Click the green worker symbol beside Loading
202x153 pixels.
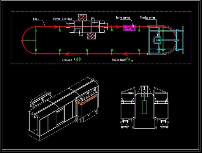[x=78, y=60]
